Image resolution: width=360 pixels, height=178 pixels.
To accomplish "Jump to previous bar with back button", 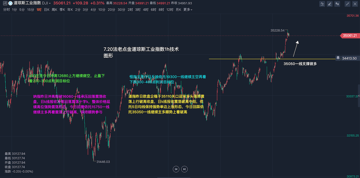I will point(176,169).
